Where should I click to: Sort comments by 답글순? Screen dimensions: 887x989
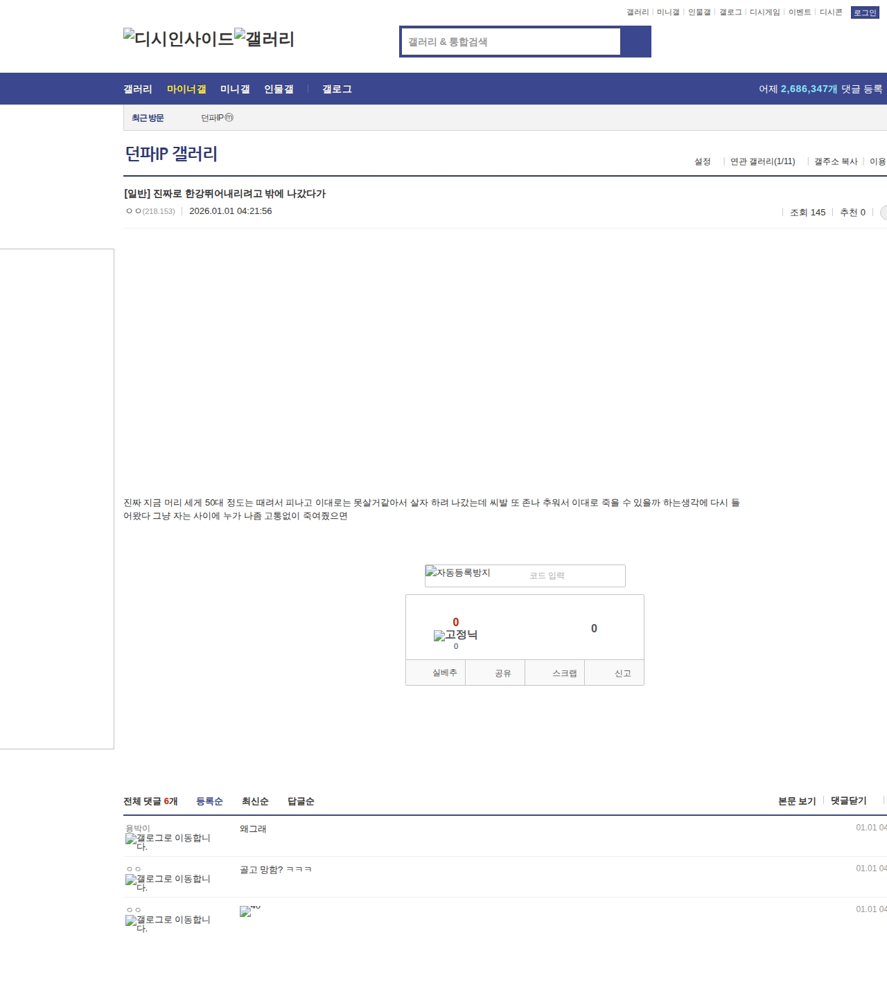[x=301, y=801]
